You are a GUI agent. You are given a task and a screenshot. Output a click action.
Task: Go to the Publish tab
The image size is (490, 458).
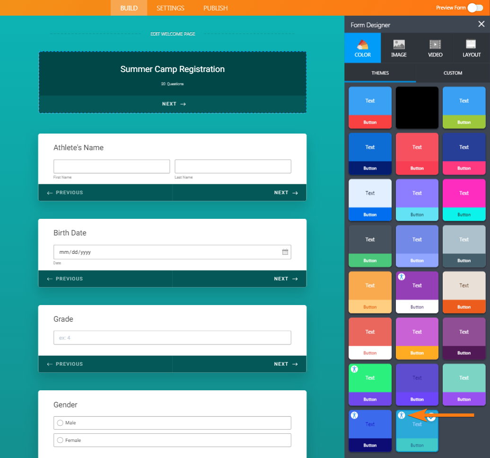215,8
